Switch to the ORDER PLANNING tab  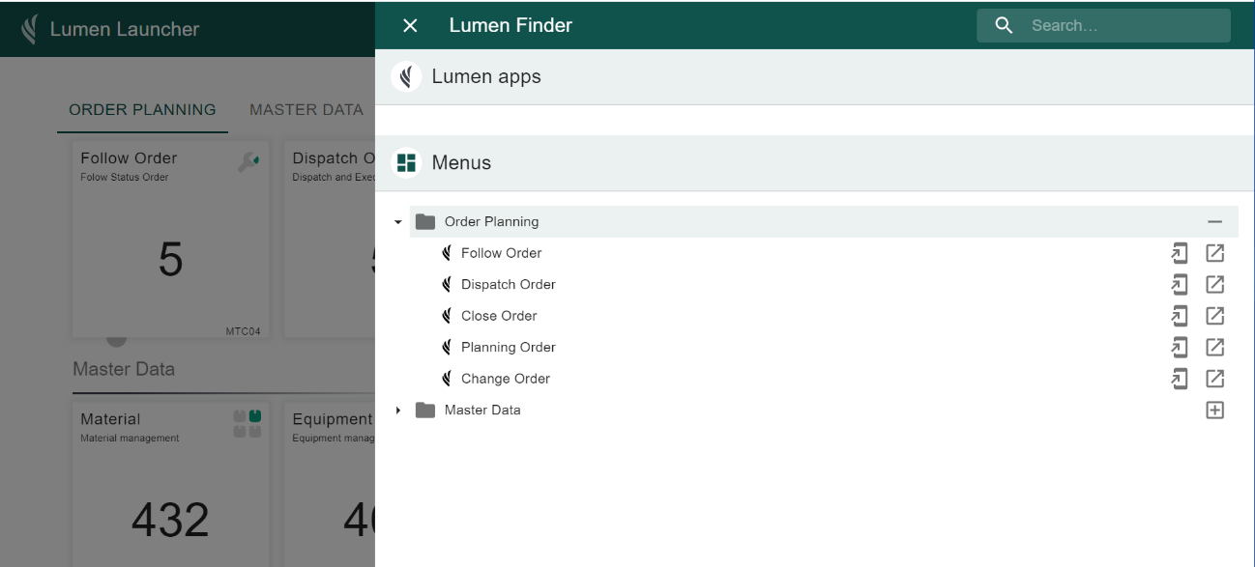[142, 110]
